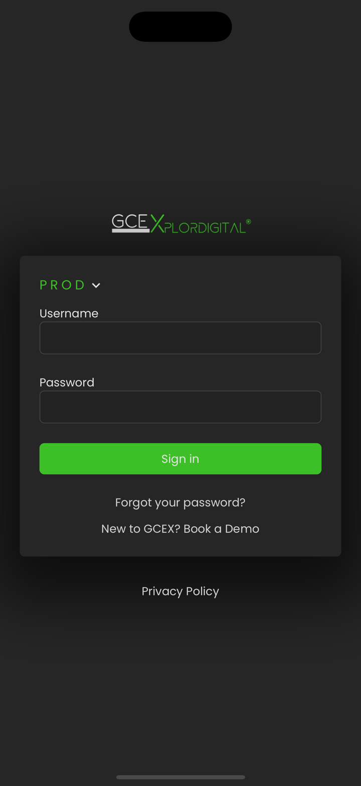Tap empty card space right of PROD
The height and width of the screenshot is (786, 361).
click(226, 285)
